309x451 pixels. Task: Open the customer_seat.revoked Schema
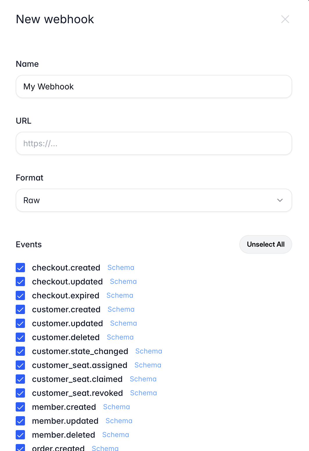143,393
